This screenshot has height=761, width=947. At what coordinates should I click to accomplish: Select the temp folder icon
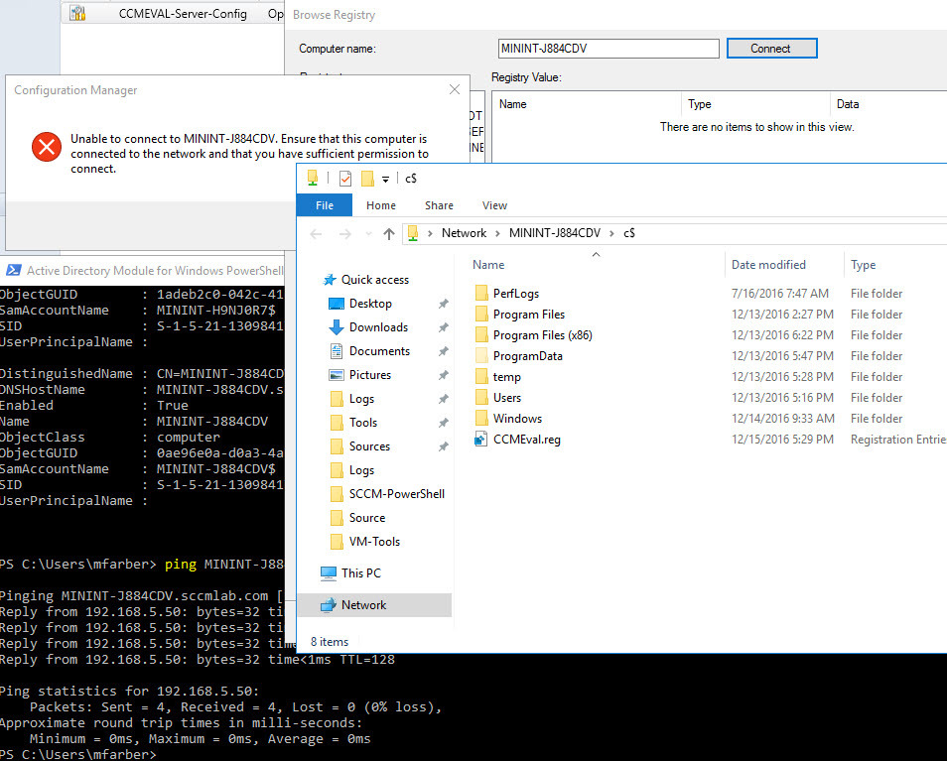point(481,377)
